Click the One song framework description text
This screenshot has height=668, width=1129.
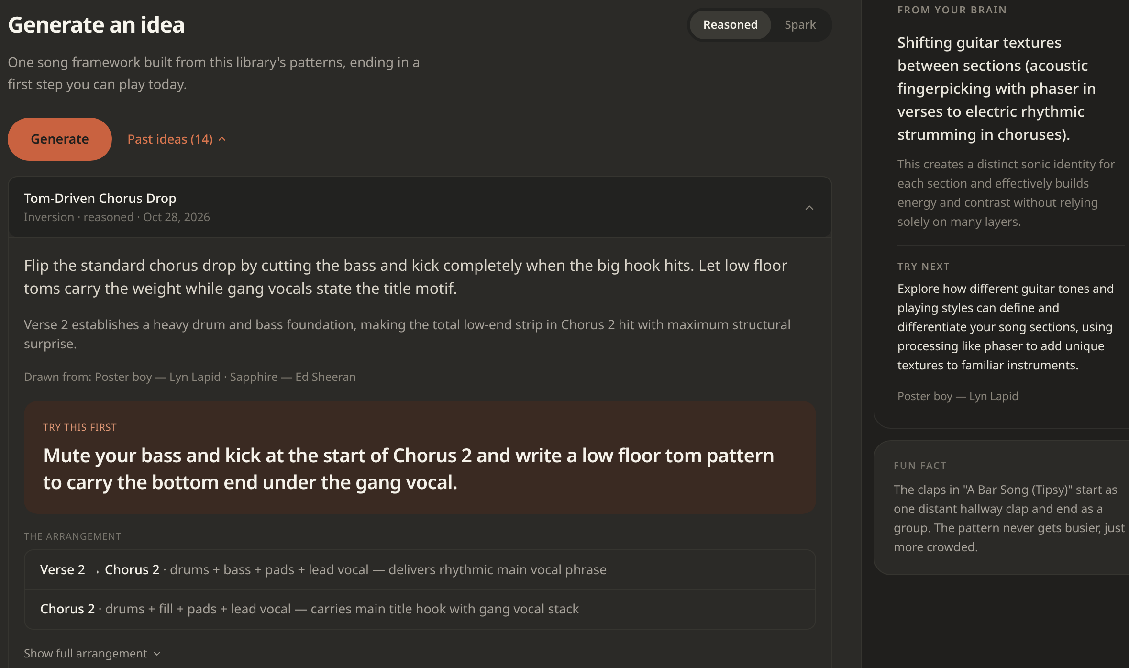coord(213,73)
